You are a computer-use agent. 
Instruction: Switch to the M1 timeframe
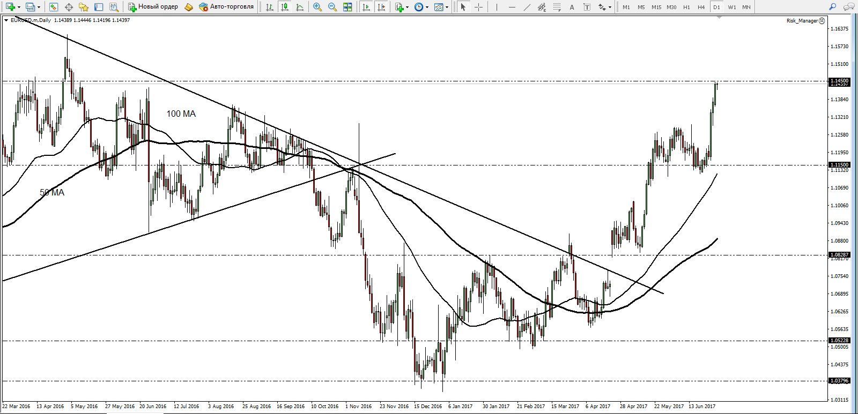point(626,7)
